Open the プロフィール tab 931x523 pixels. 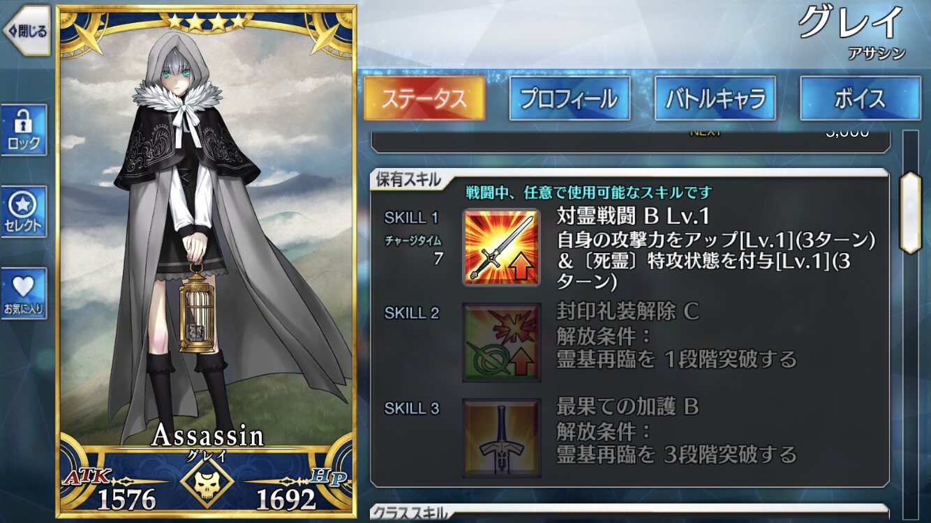tap(569, 98)
